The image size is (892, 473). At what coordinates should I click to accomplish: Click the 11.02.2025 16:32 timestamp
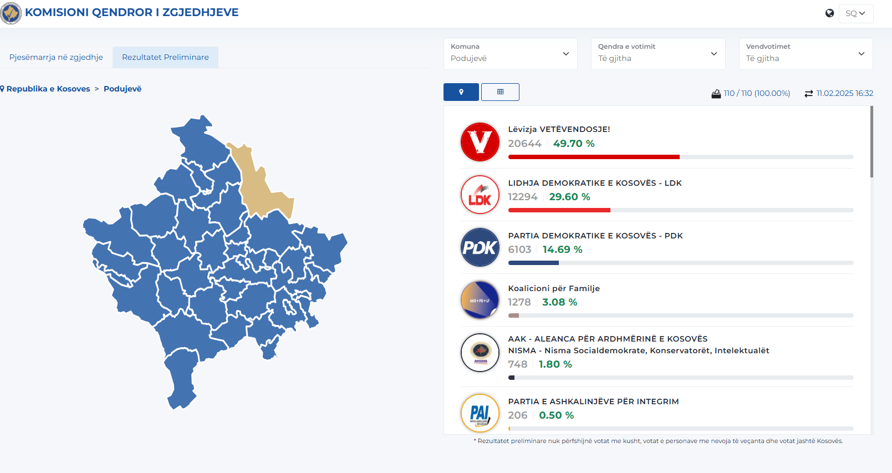coord(845,93)
